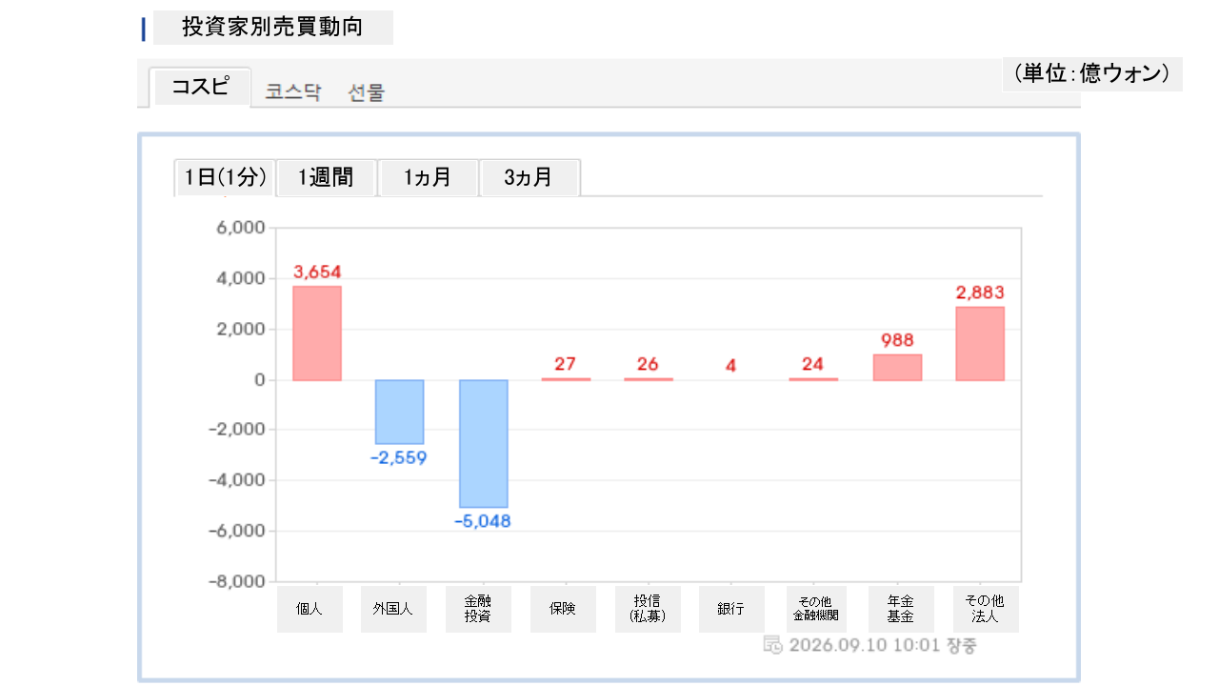
Task: Click the 個人 bar showing 3,654
Action: coord(317,333)
